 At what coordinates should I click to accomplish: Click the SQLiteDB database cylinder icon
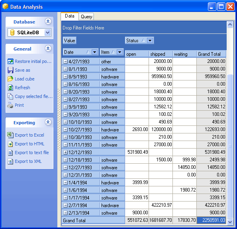(x=12, y=33)
